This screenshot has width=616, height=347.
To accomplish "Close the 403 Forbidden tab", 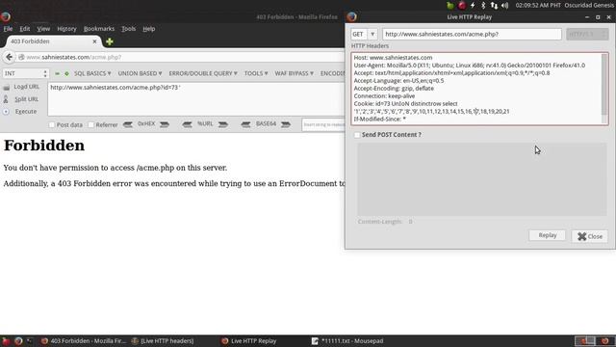I will tap(94, 41).
